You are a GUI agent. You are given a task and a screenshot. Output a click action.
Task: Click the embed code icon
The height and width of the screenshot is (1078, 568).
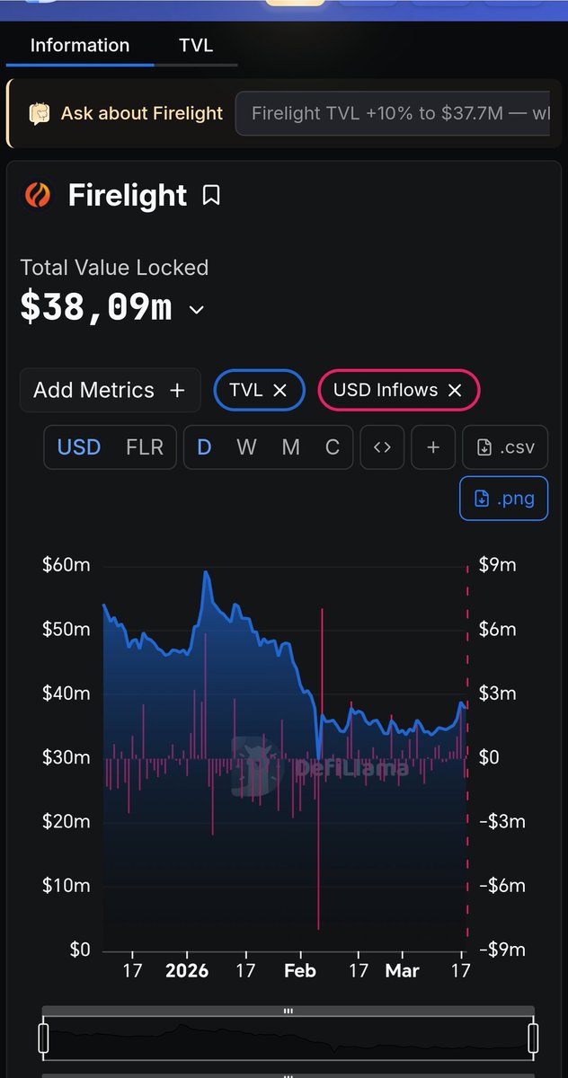click(x=382, y=447)
